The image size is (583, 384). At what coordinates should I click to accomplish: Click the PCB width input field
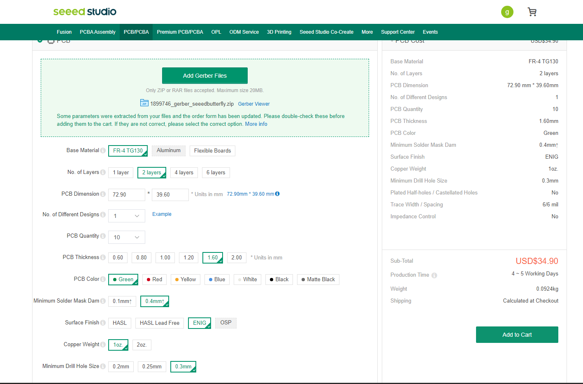click(x=126, y=194)
